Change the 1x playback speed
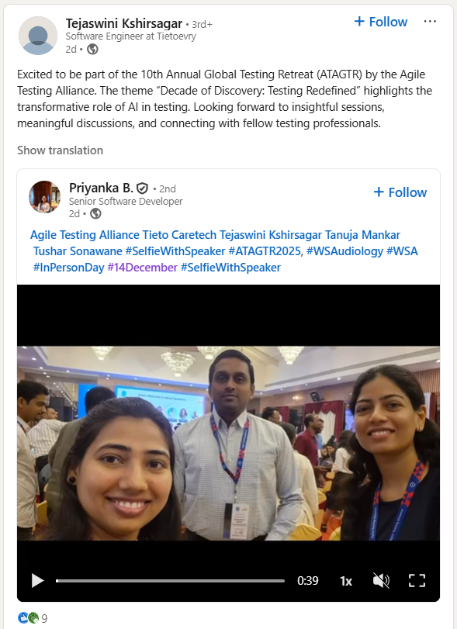The width and height of the screenshot is (457, 629). pyautogui.click(x=346, y=581)
